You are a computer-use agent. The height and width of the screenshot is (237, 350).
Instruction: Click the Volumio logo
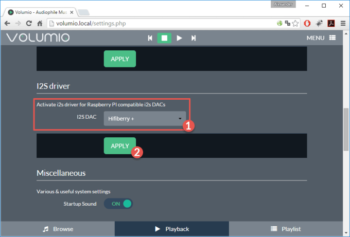(38, 38)
